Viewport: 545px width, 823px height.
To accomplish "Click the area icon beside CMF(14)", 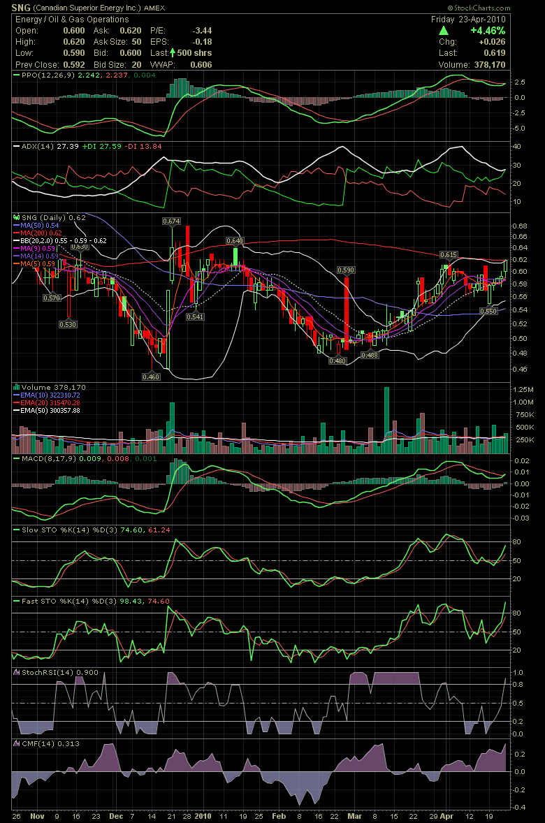I will click(x=16, y=743).
